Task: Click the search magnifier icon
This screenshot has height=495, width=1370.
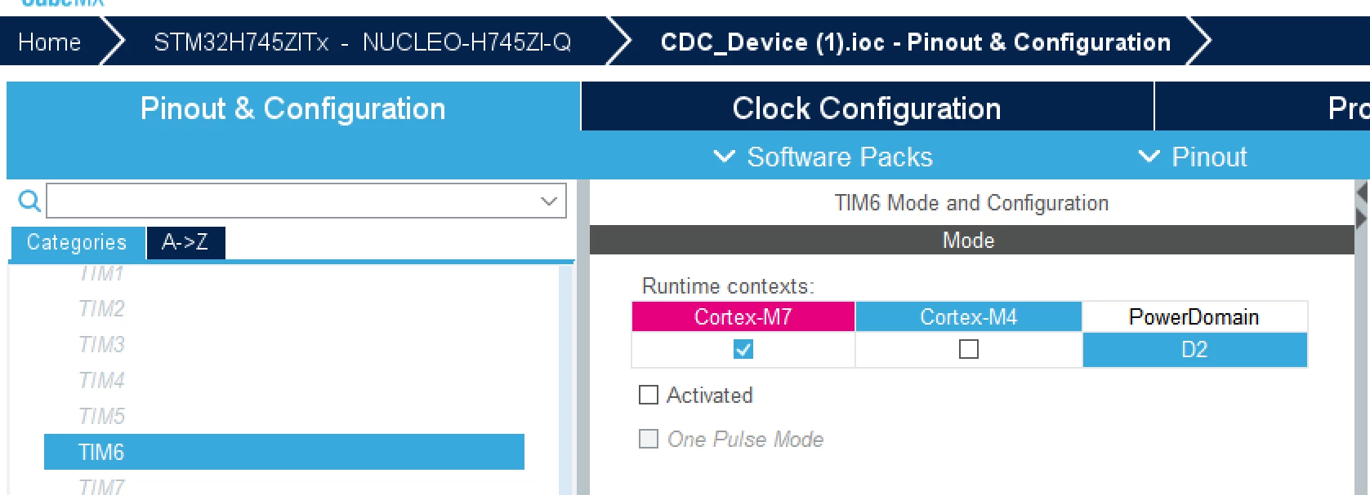Action: (29, 201)
